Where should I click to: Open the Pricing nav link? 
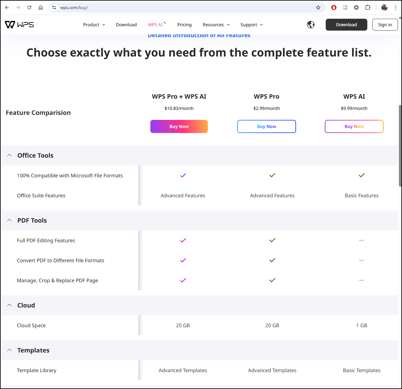[184, 25]
